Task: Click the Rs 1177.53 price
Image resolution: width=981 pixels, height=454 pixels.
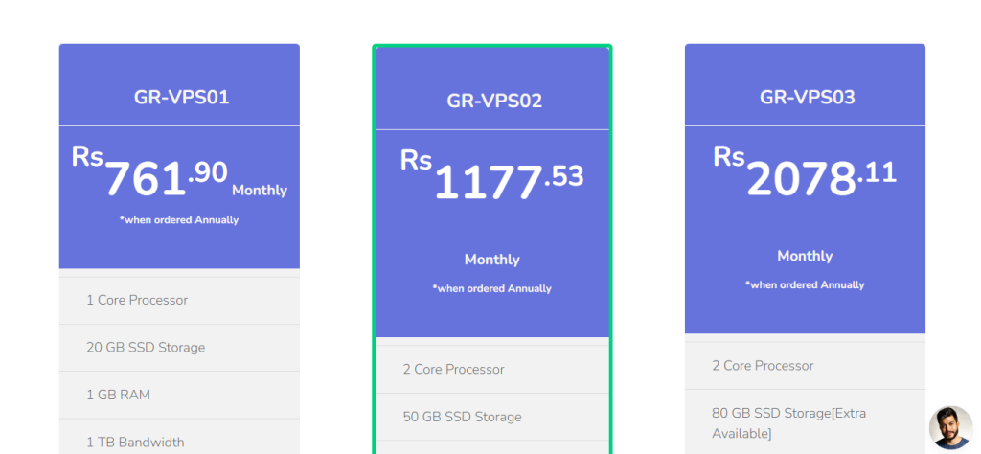Action: pos(491,178)
